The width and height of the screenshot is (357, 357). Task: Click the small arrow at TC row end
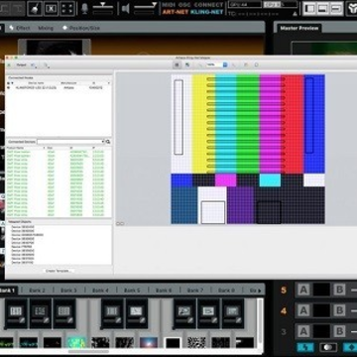point(295,14)
